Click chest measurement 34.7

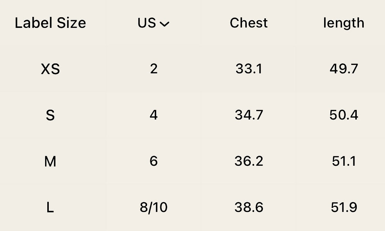[x=249, y=115]
